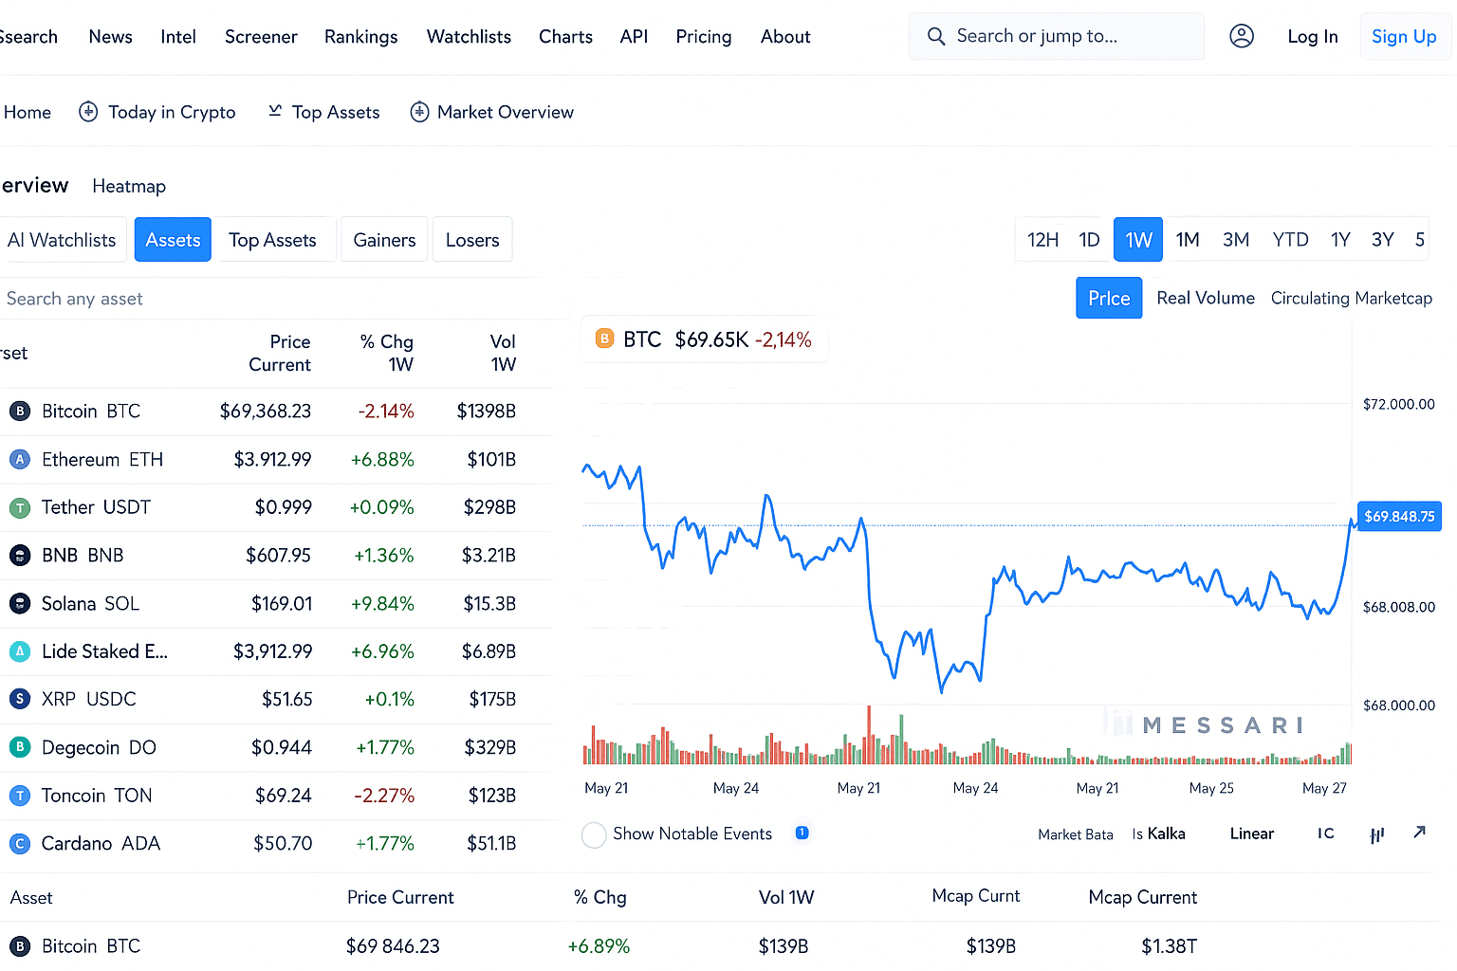Viewport: 1457px width, 971px height.
Task: Click the Degecoin coin icon
Action: (20, 747)
